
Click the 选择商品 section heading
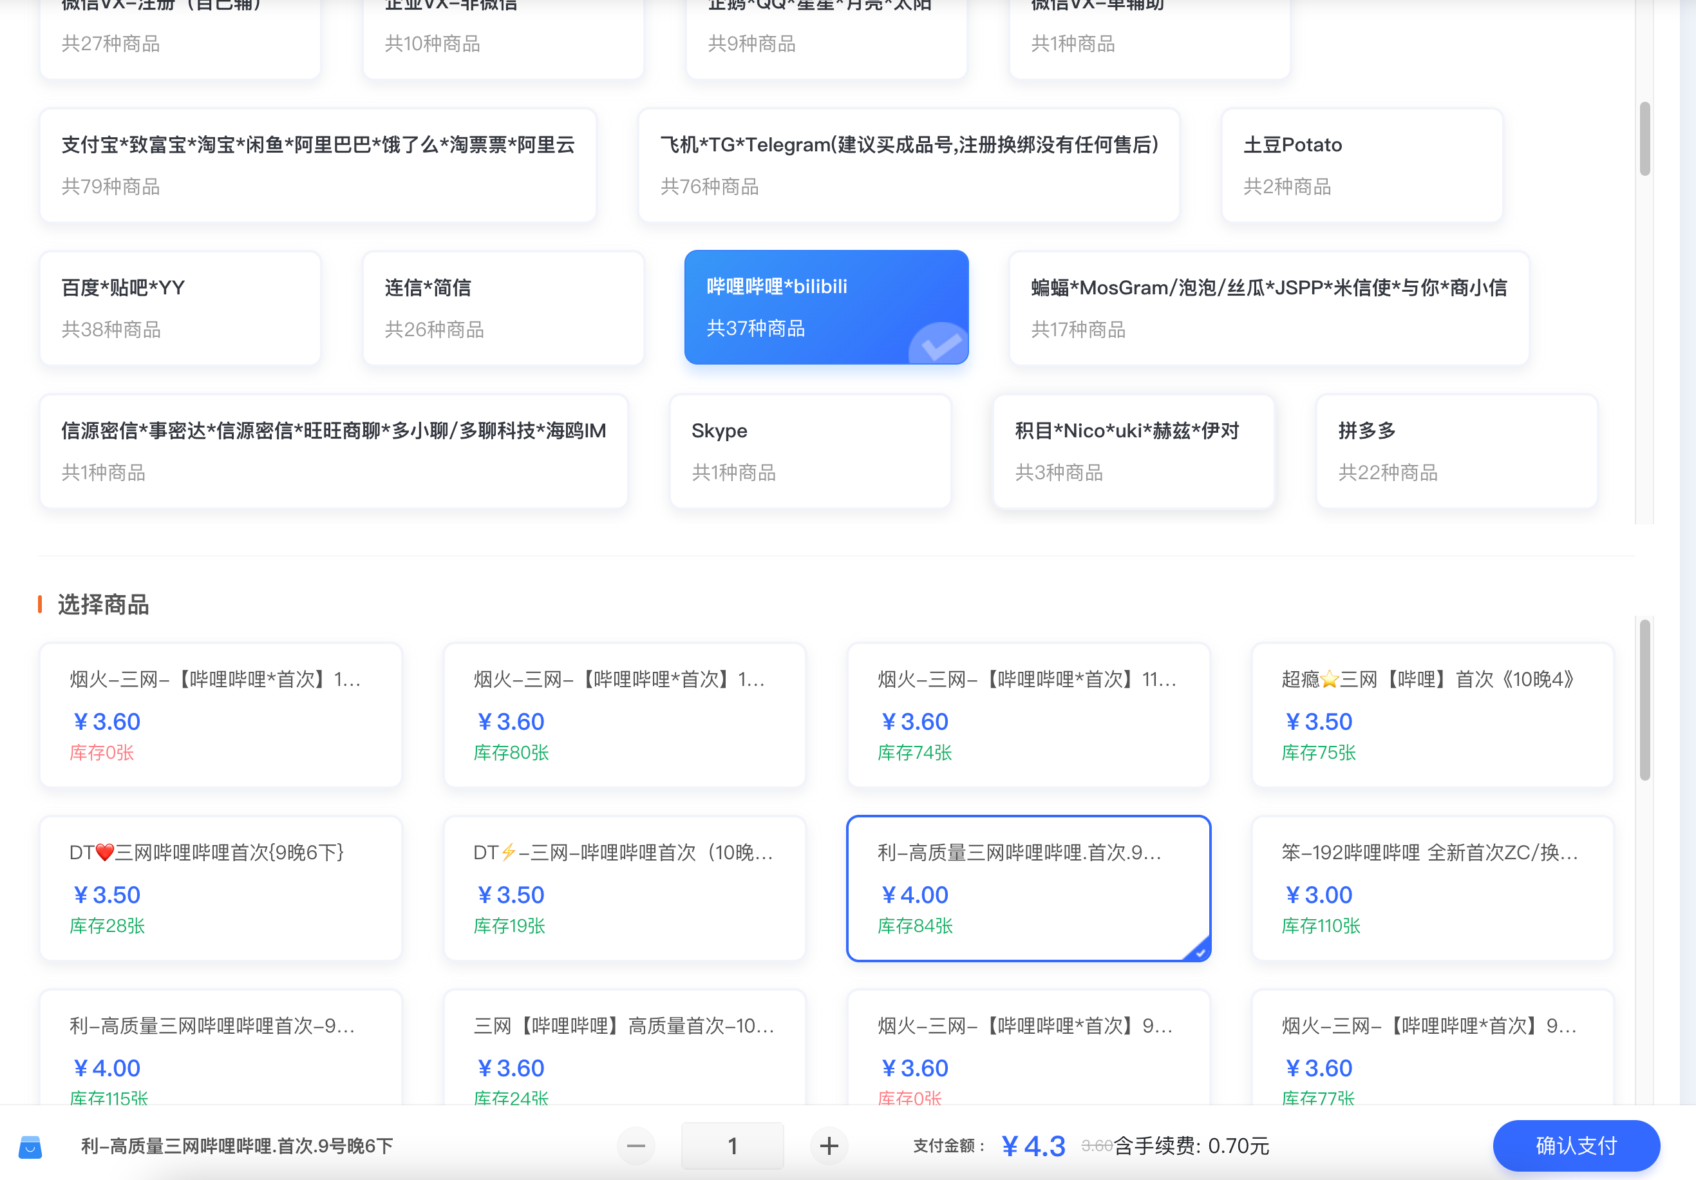click(104, 604)
